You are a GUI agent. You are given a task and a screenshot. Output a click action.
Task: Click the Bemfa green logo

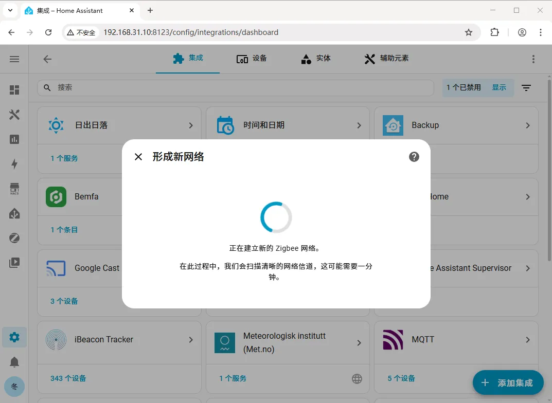click(56, 196)
